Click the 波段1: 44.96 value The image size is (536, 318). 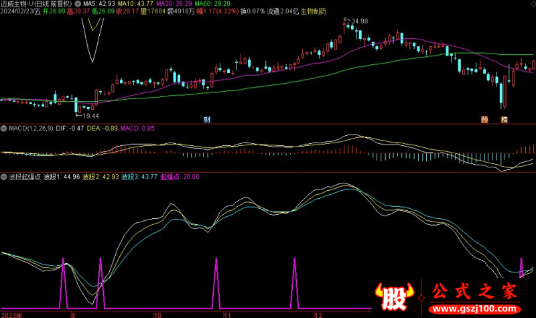click(x=62, y=177)
